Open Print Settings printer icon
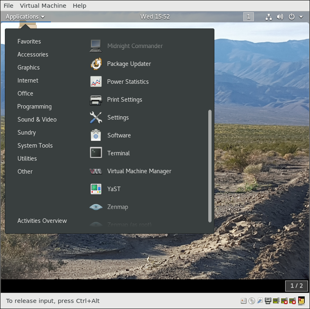 tap(96, 100)
